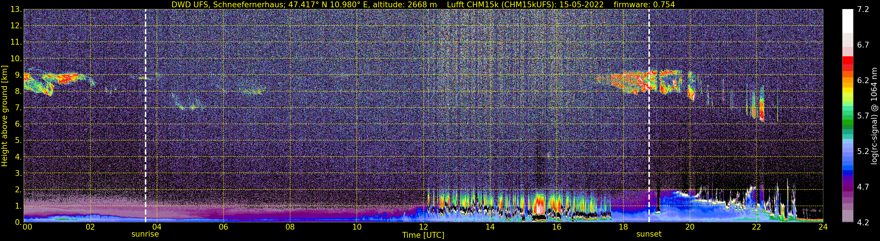Viewport: 880px width, 241px height.
Task: Click the white dashed sunset marker line
Action: pos(649,116)
